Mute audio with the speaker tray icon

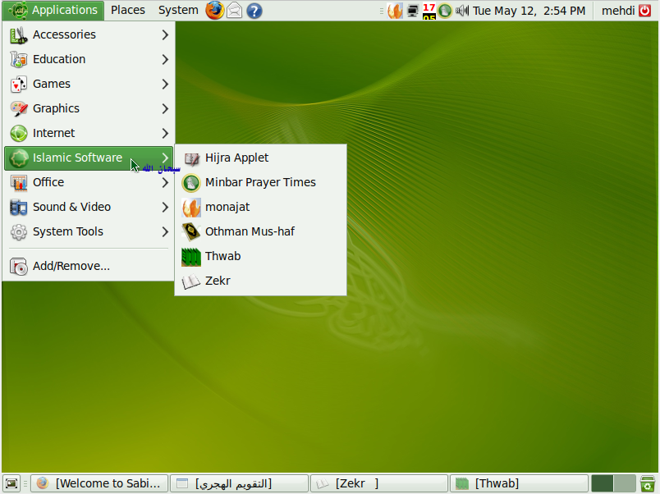pos(461,11)
